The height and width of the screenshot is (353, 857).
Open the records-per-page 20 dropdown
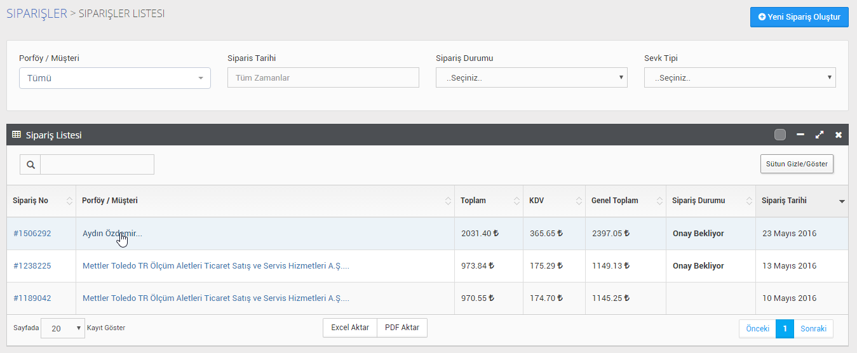tap(63, 328)
